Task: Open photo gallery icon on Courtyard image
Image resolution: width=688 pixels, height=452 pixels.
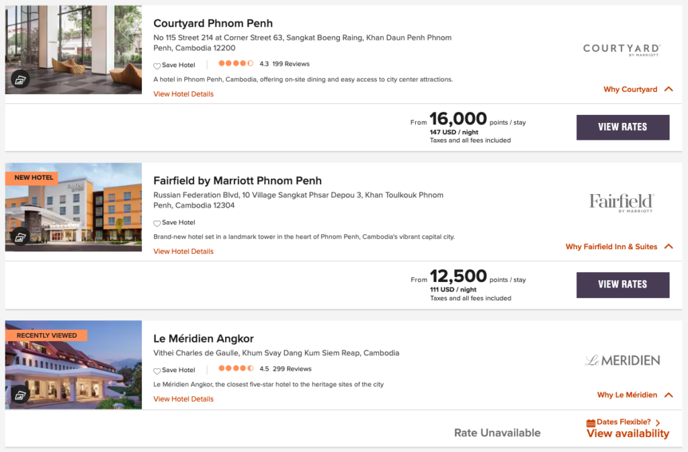Action: tap(20, 79)
